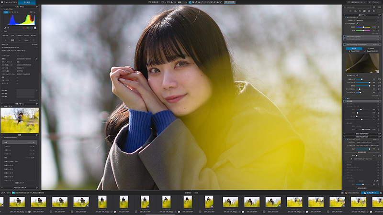The image size is (383, 215).
Task: Open the navigator palette menu icon
Action: [x=37, y=104]
